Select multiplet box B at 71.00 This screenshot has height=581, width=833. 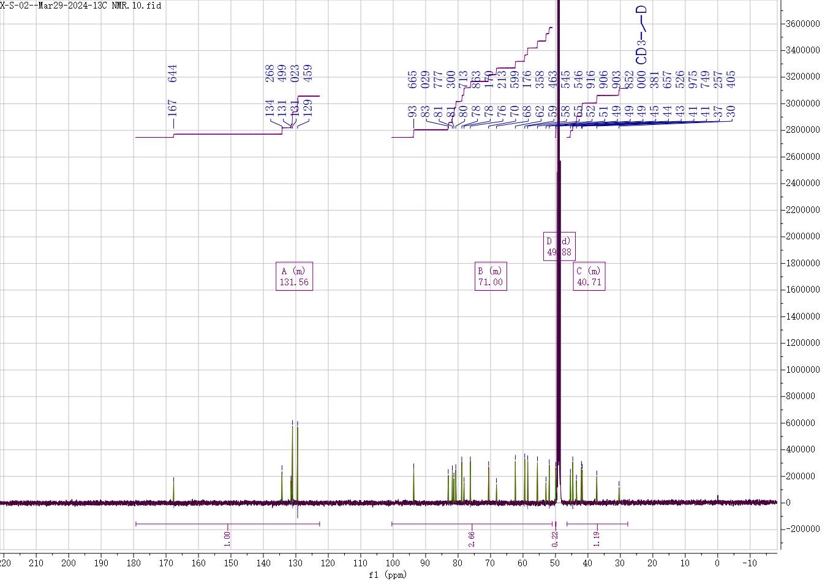point(491,277)
